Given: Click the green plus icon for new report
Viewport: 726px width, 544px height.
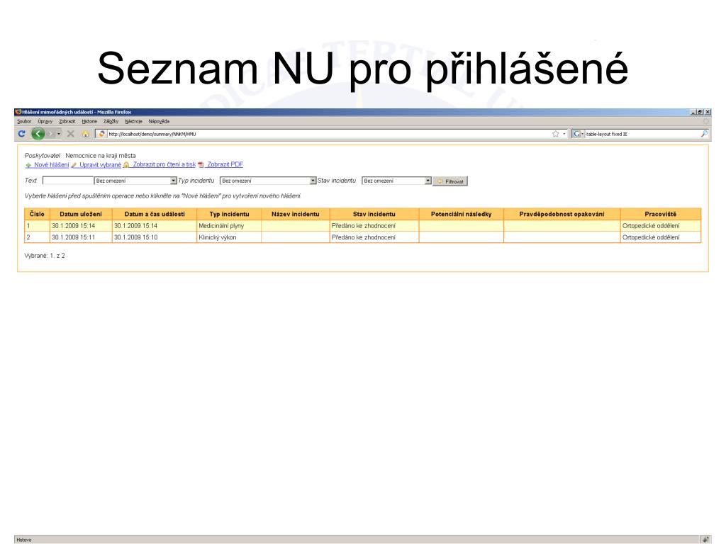Looking at the screenshot, I should point(28,165).
